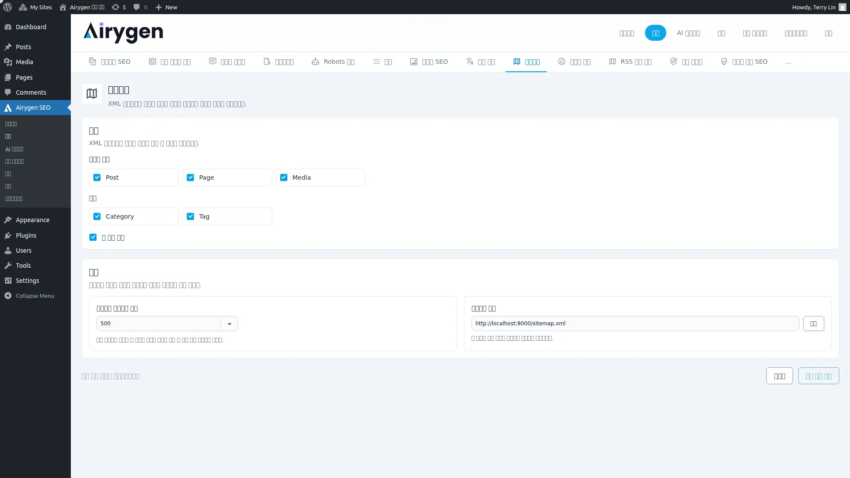
Task: Switch to the Robots tab
Action: (x=333, y=62)
